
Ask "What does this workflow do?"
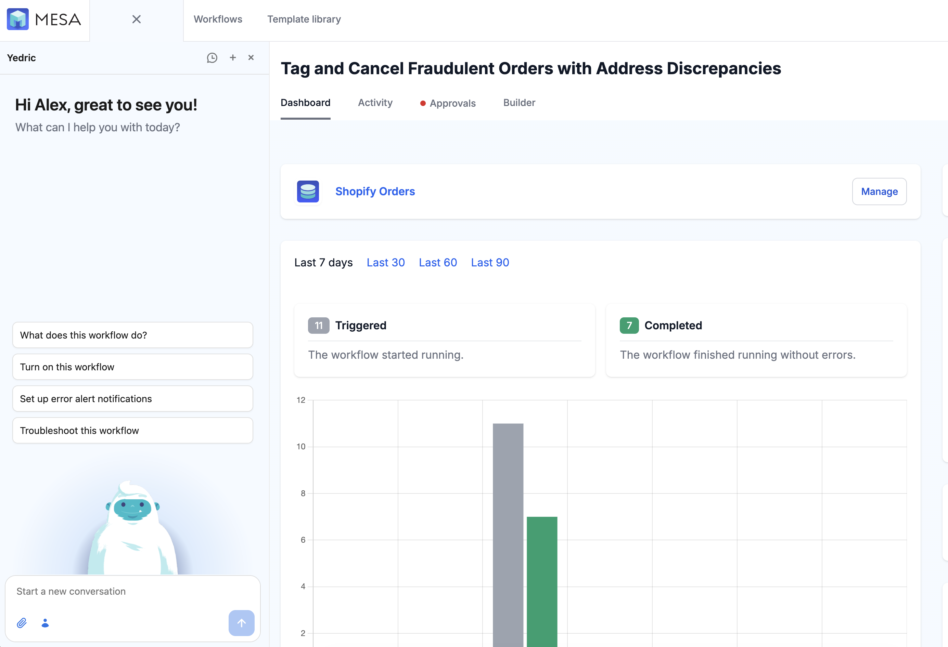coord(132,335)
